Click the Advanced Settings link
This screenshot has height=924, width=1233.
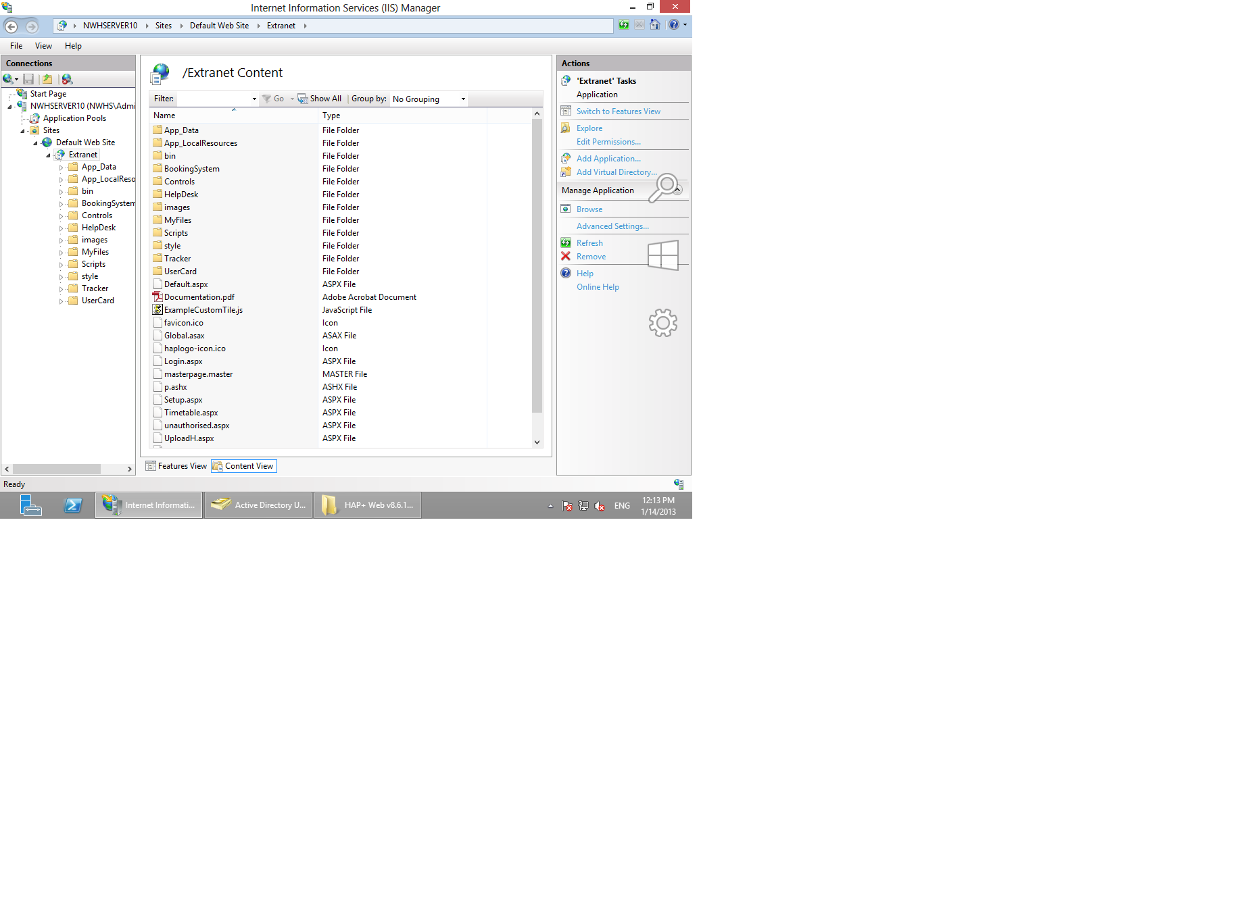612,226
